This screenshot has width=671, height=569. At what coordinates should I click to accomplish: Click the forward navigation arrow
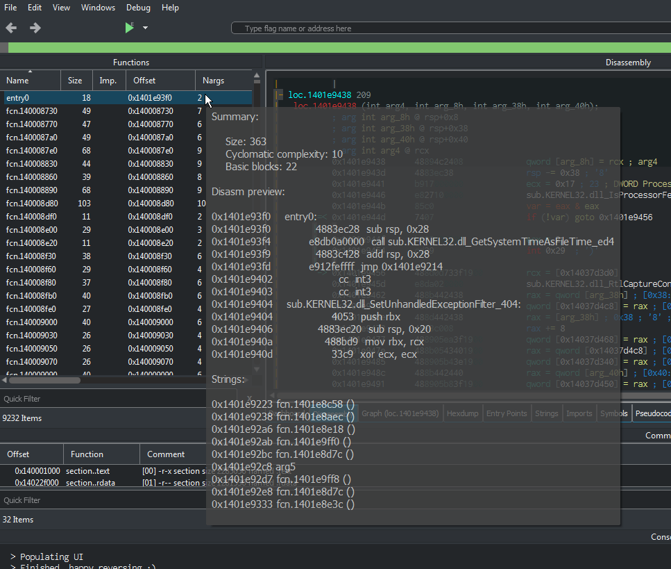(35, 28)
